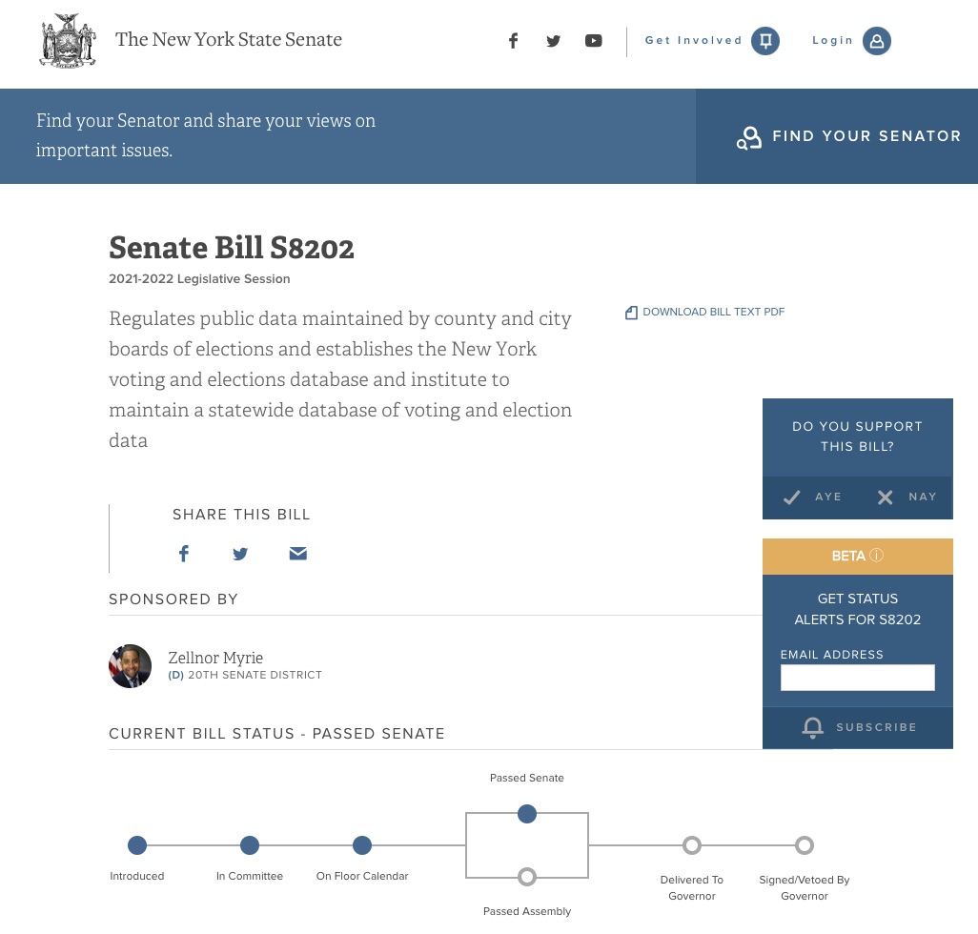Click the Login user icon
The width and height of the screenshot is (978, 934).
click(x=876, y=41)
